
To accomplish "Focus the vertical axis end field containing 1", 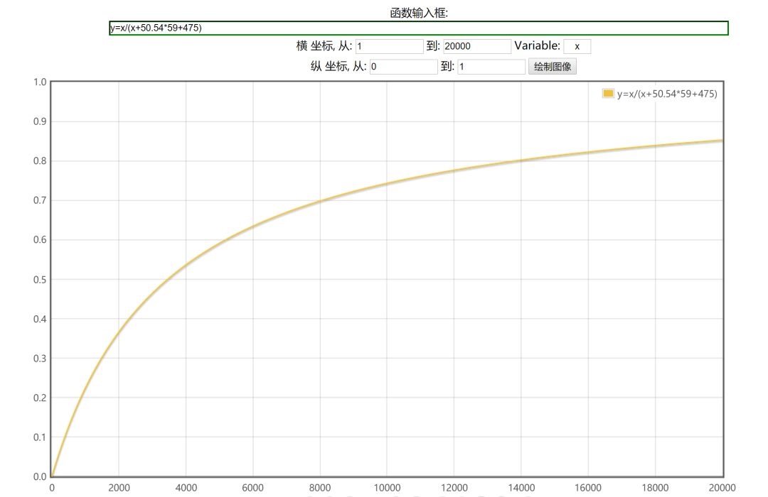I will (x=492, y=67).
